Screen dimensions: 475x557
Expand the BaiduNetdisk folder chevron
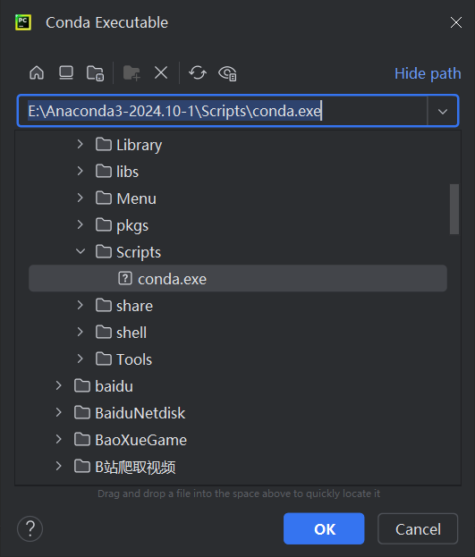pyautogui.click(x=59, y=413)
